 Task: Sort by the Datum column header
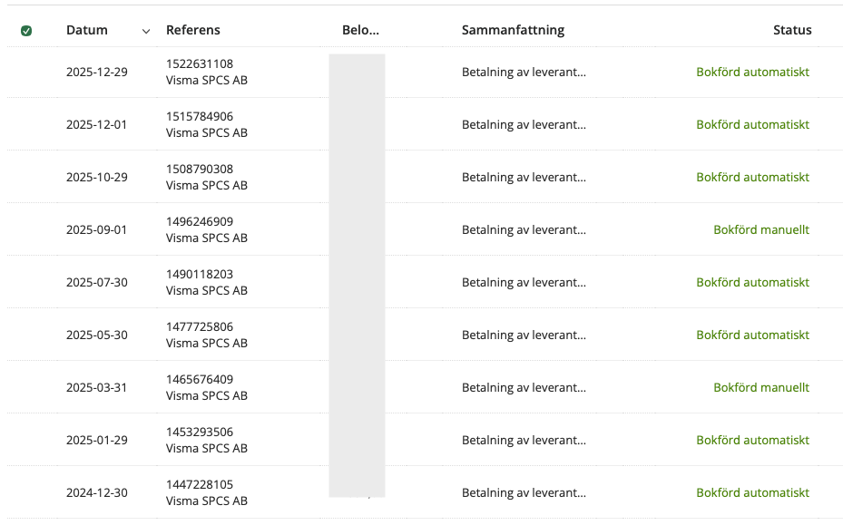pyautogui.click(x=86, y=30)
